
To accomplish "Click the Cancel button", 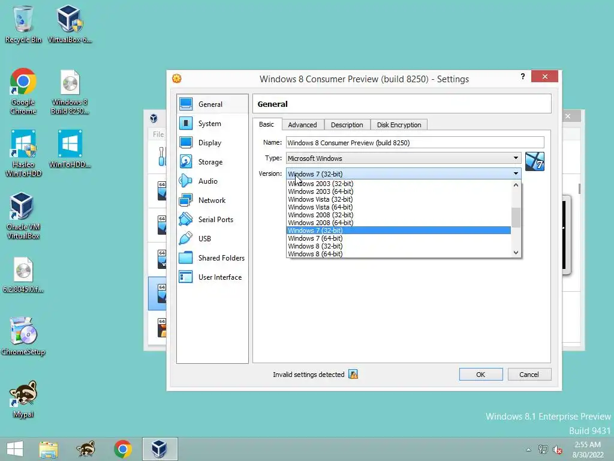I will [x=529, y=375].
